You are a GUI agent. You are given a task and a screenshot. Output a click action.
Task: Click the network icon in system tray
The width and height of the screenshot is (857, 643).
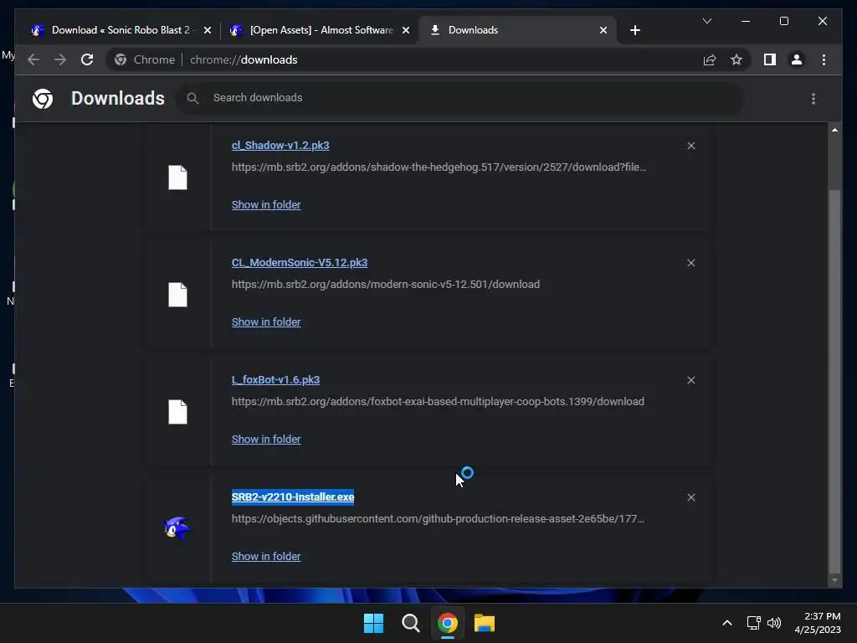point(754,623)
